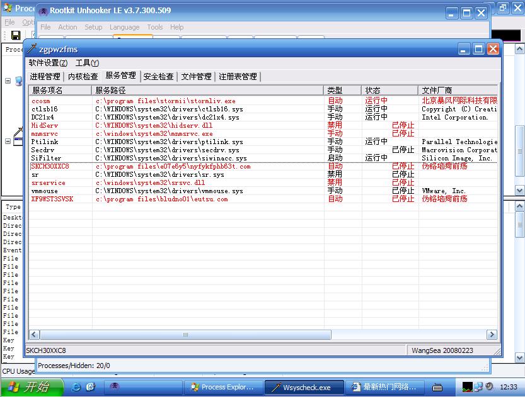Click Wsyscheck.exe taskbar button
The height and width of the screenshot is (397, 525).
point(304,387)
